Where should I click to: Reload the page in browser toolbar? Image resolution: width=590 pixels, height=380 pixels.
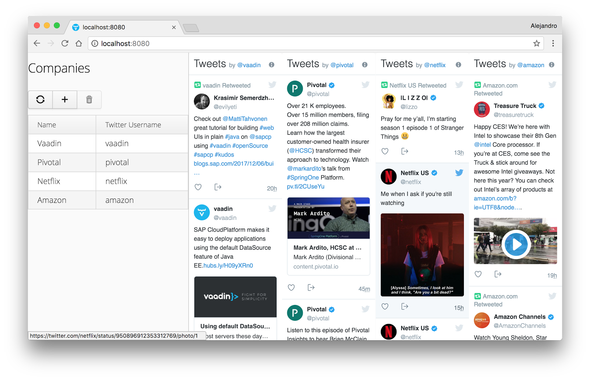click(x=65, y=43)
